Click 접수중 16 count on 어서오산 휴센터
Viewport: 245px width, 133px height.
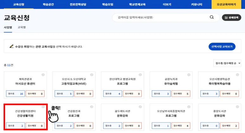[15, 94]
